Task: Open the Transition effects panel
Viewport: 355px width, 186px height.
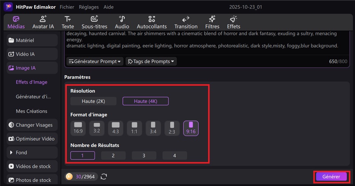Action: tap(186, 22)
